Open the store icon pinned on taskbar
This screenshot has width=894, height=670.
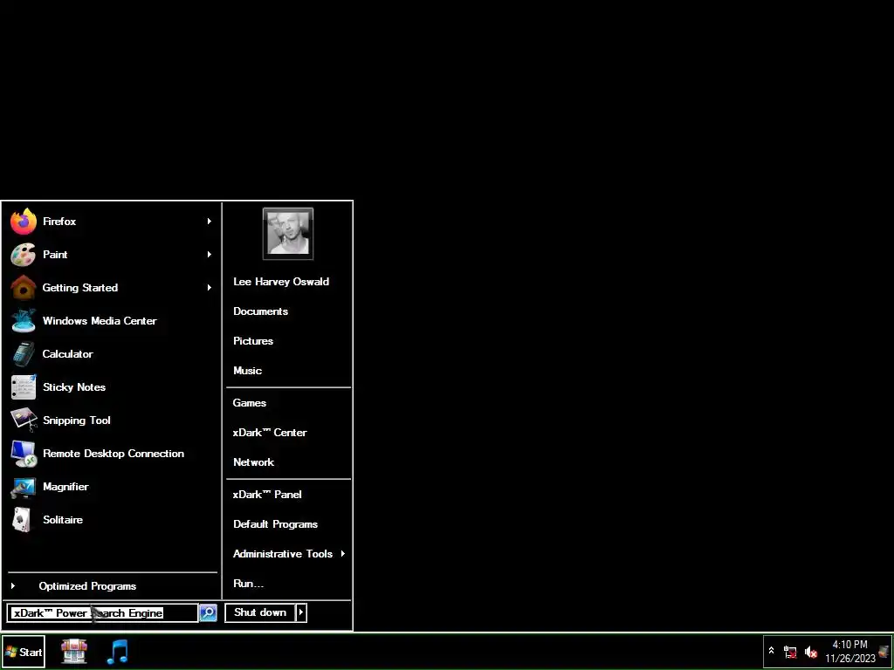(x=74, y=652)
